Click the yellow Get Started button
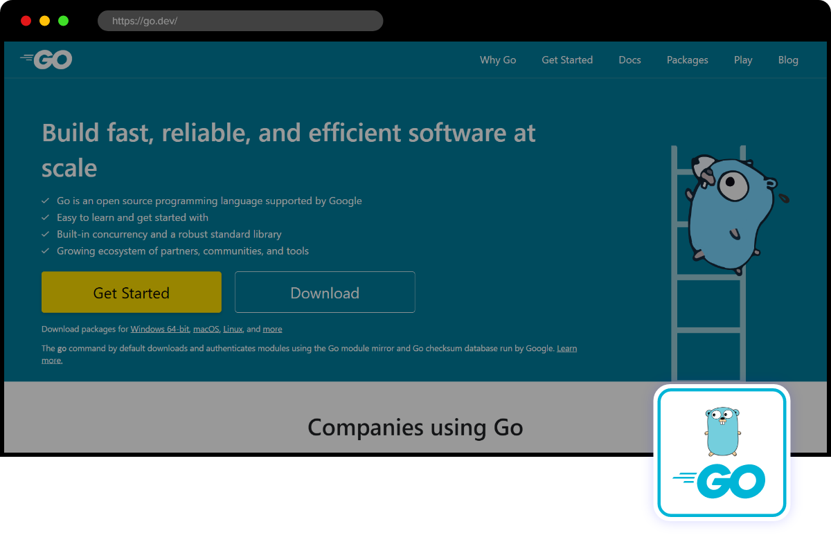Image resolution: width=831 pixels, height=535 pixels. tap(132, 292)
